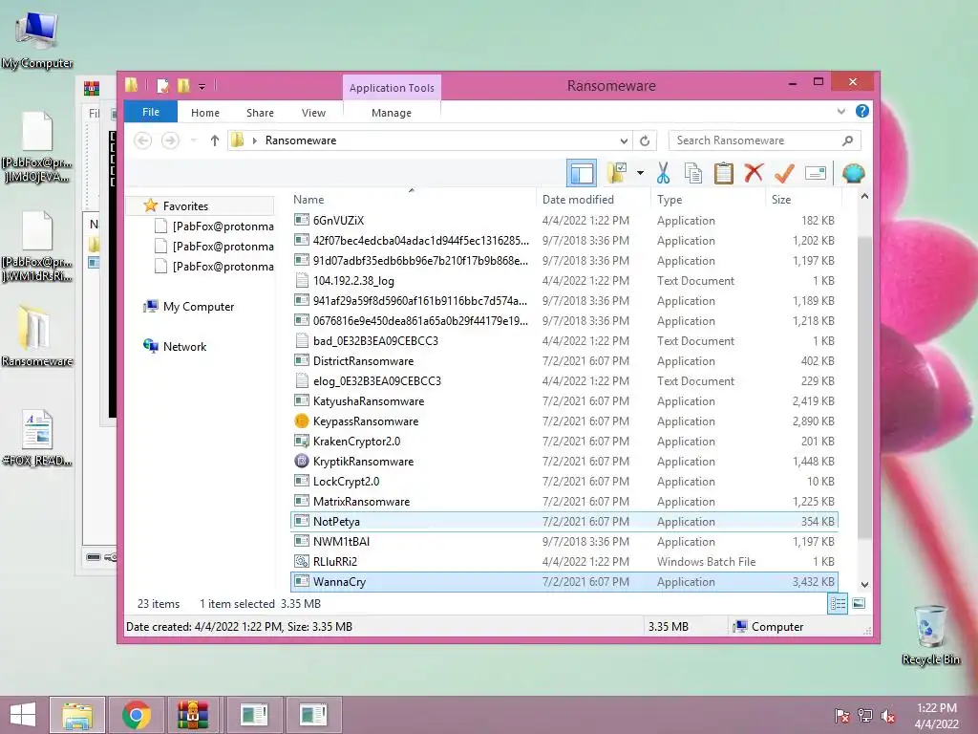The width and height of the screenshot is (978, 734).
Task: Click the rename toolbar icon
Action: click(x=816, y=173)
